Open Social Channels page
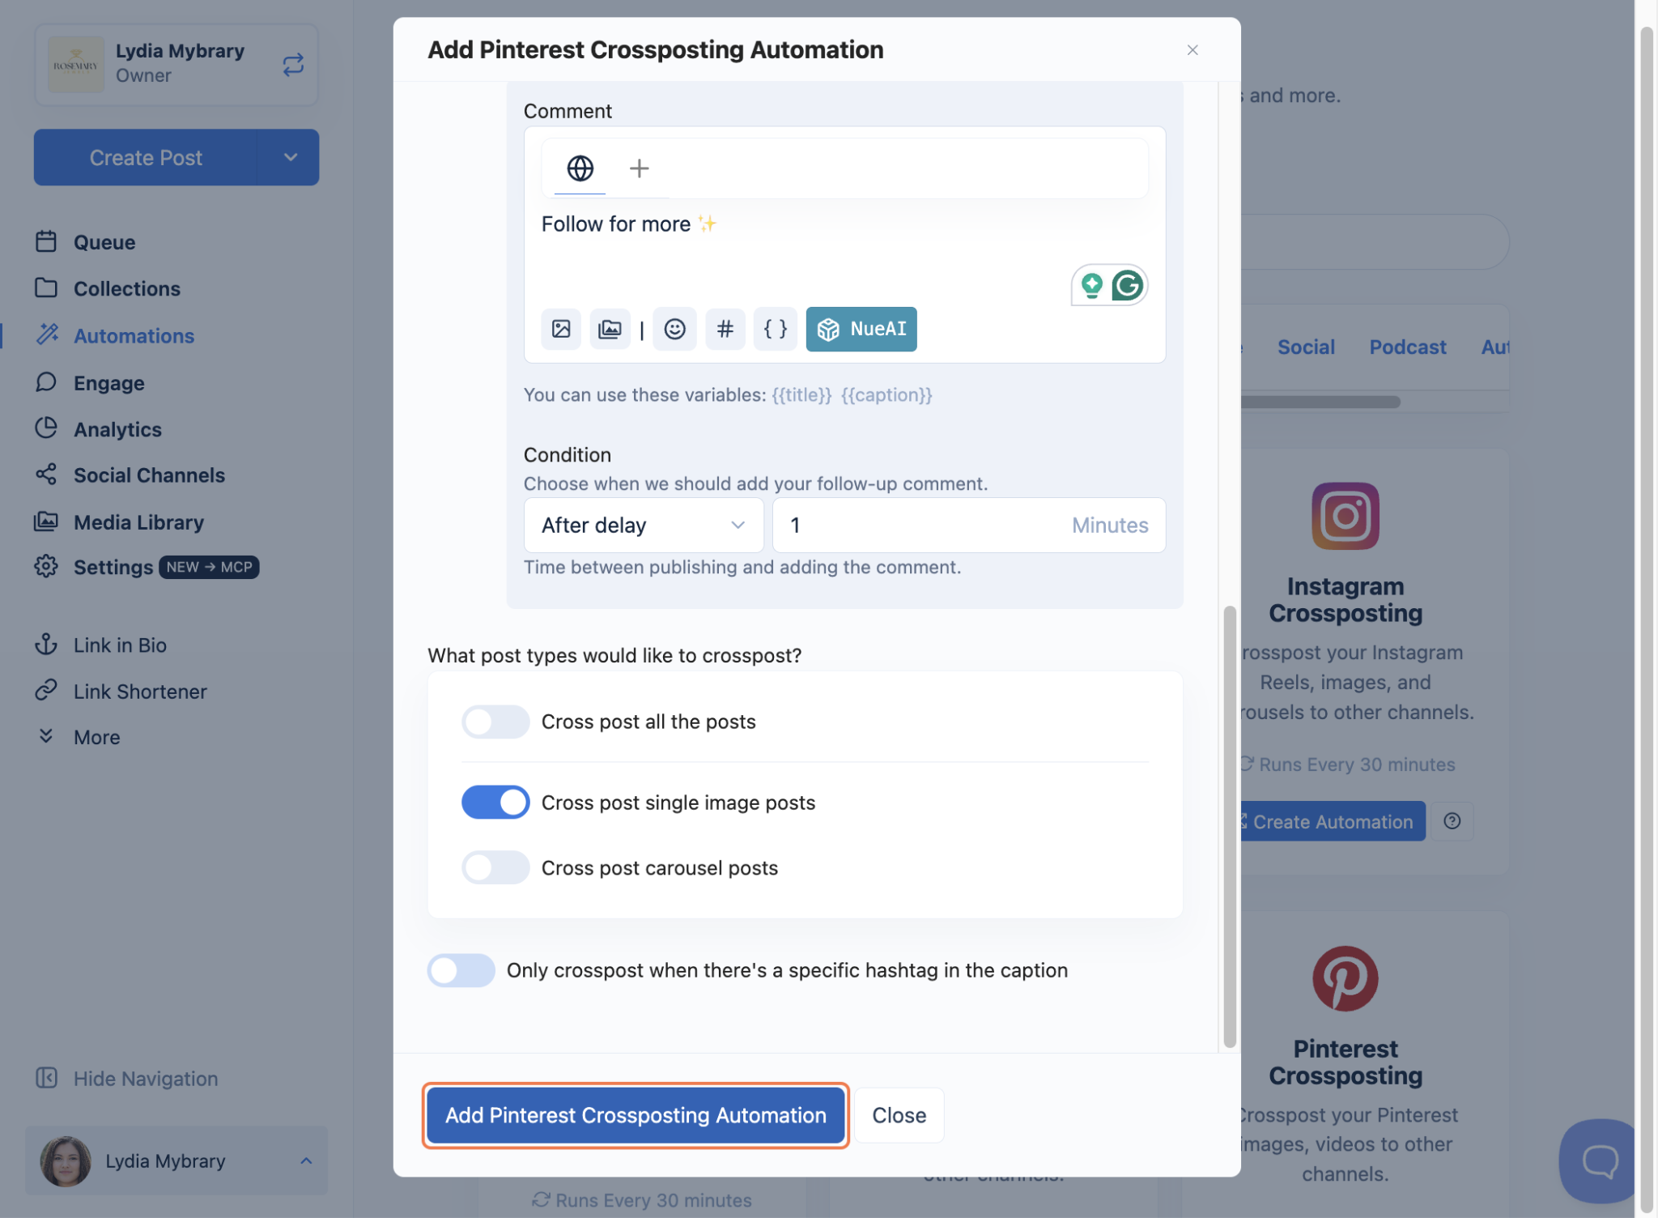 [149, 475]
